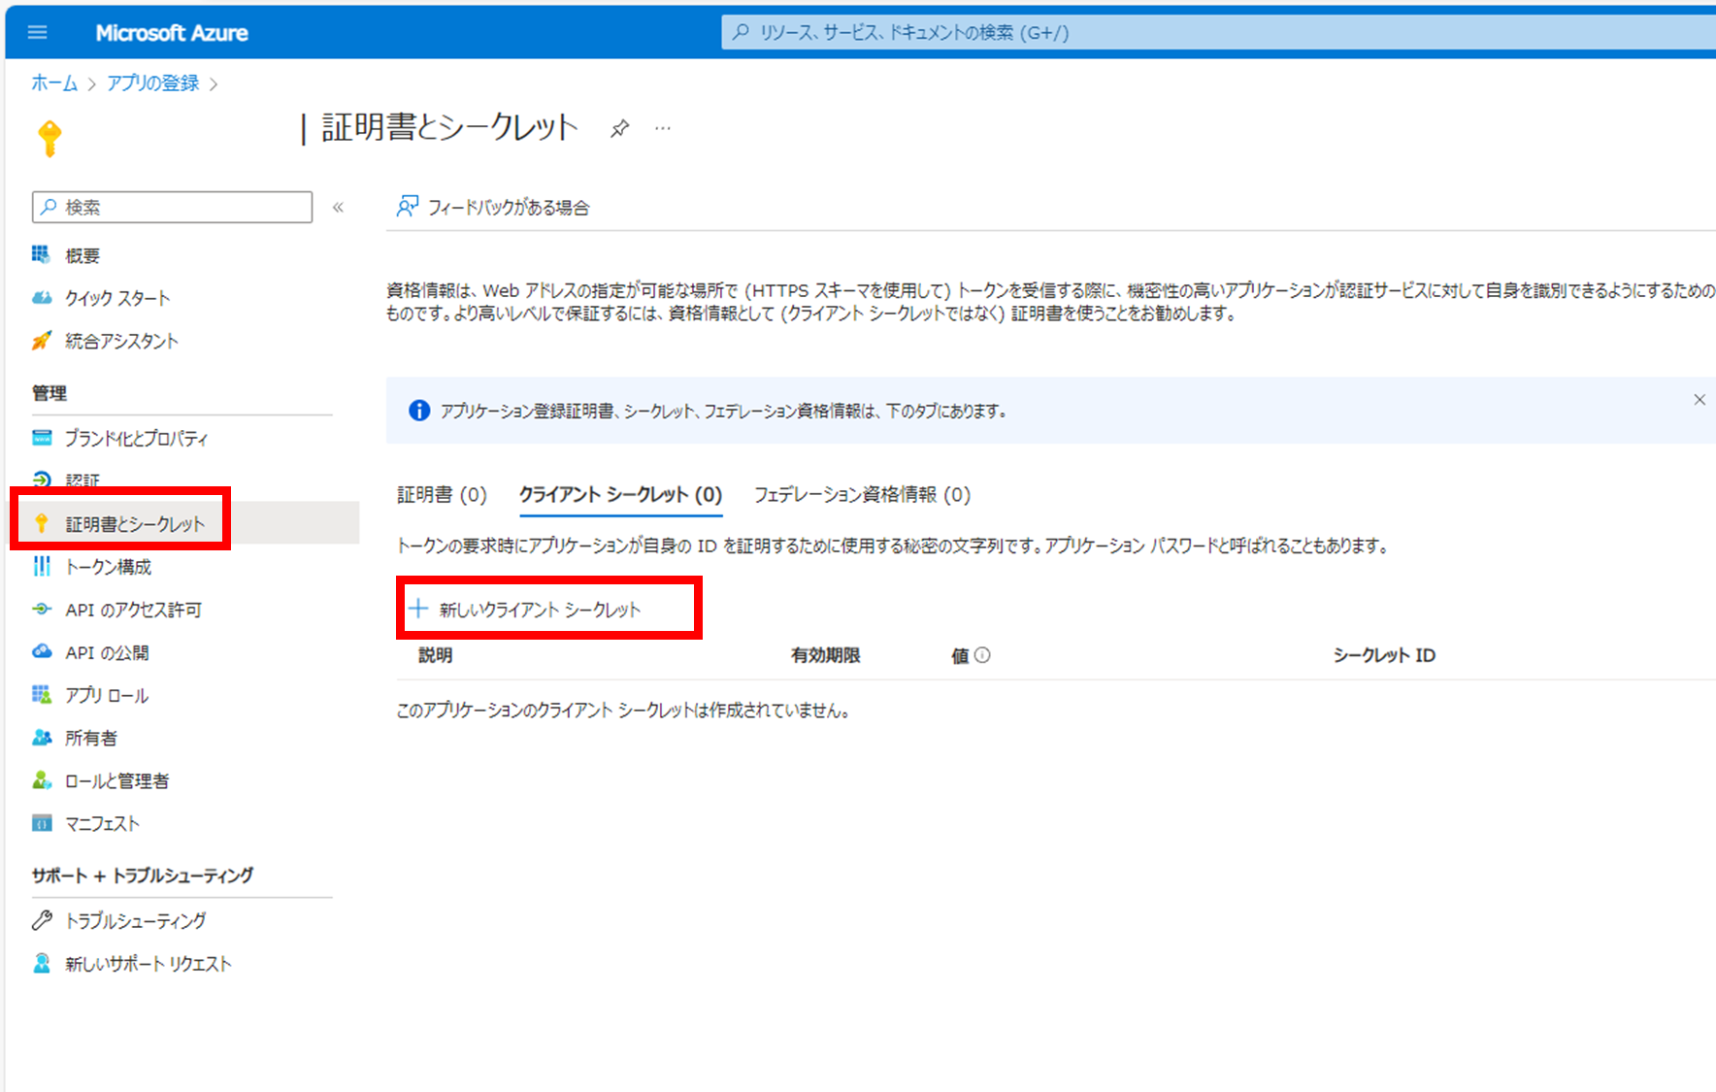
Task: Click the 統合アシスタント rocket icon
Action: 42,341
